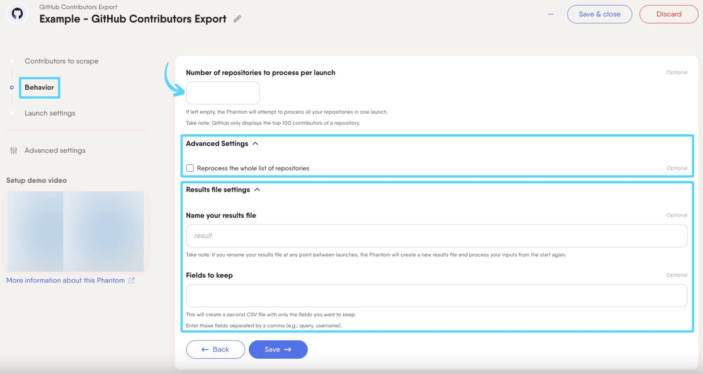Click the 'Example – GitHub Contributors Export' title
Screen dimensions: 703x374
pyautogui.click(x=133, y=19)
